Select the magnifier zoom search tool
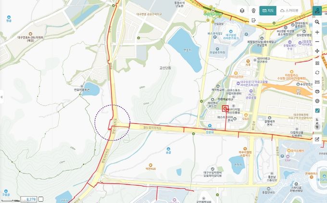Screen dimensions: 327x203 [317, 22]
